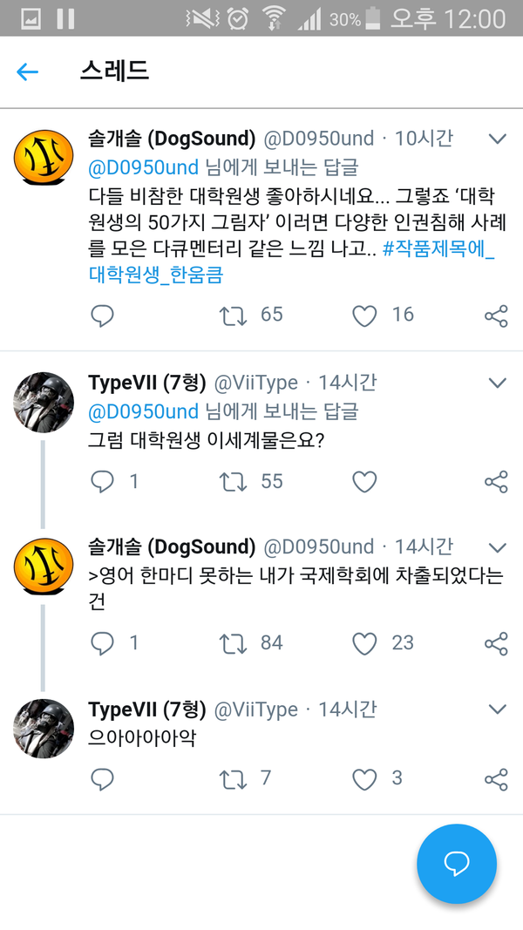
Task: Open the @D0950und mention link in the first tweet
Action: (x=144, y=166)
